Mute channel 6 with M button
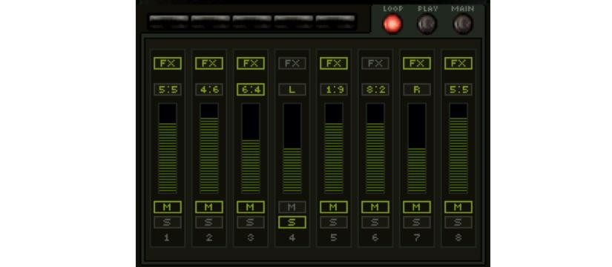 [x=375, y=207]
